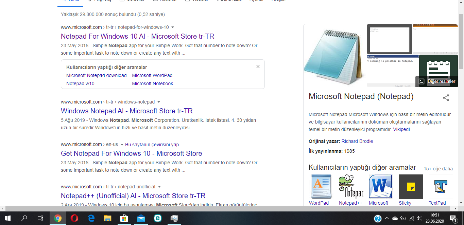
Task: Open the Vikipedi source link
Action: pyautogui.click(x=401, y=130)
